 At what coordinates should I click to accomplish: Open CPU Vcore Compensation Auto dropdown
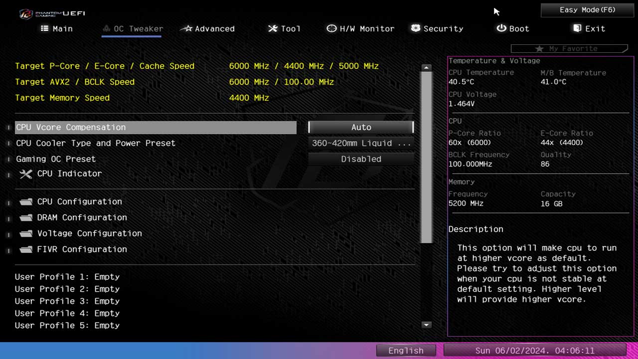(x=361, y=127)
